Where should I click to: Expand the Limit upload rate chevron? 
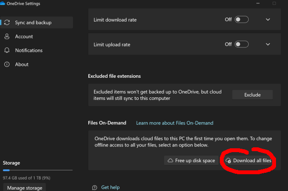pyautogui.click(x=268, y=44)
